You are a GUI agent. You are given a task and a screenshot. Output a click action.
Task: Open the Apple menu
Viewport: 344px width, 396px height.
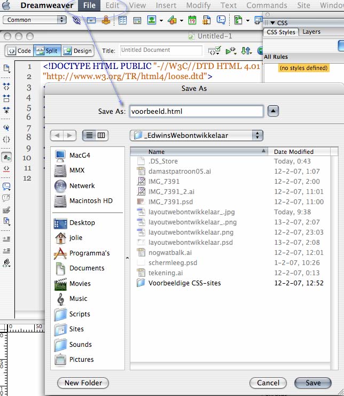pyautogui.click(x=6, y=5)
